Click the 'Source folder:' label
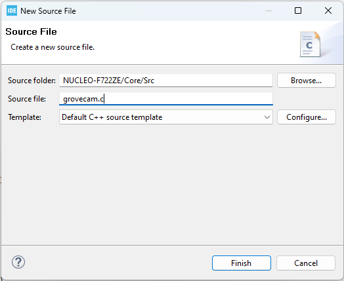 point(32,81)
